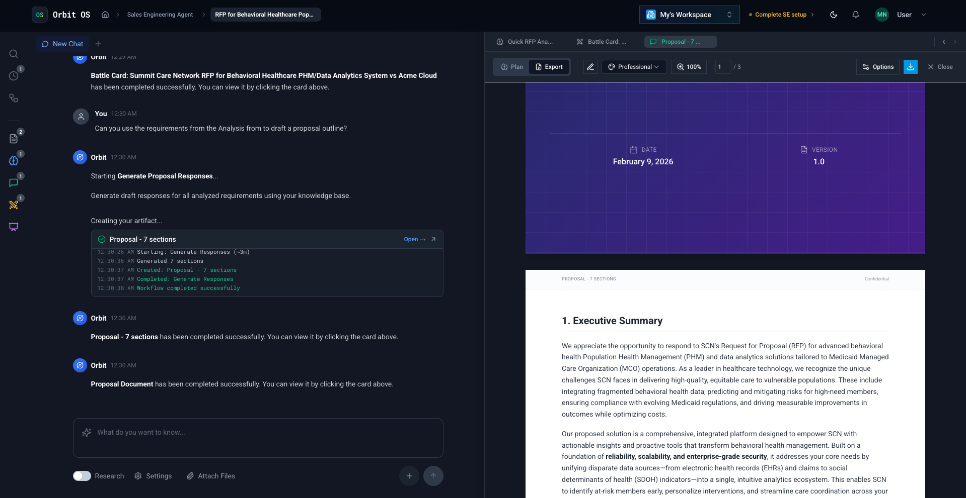Open the User account dropdown
Screen dimensions: 966x498
pyautogui.click(x=912, y=15)
